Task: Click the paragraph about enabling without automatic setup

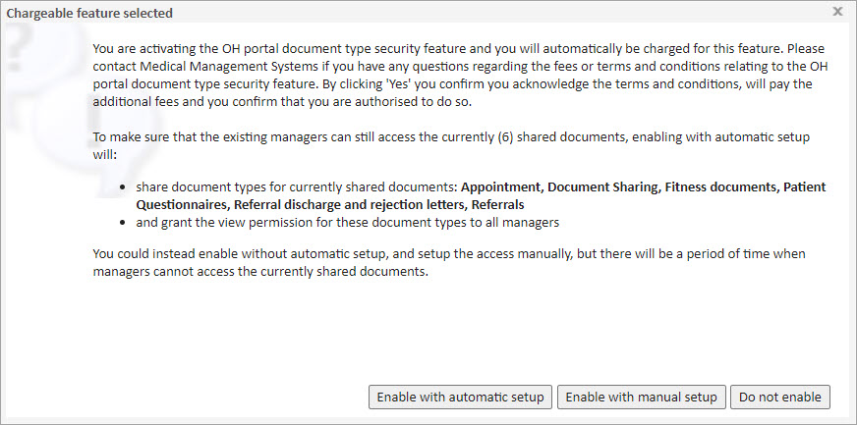Action: coord(449,262)
